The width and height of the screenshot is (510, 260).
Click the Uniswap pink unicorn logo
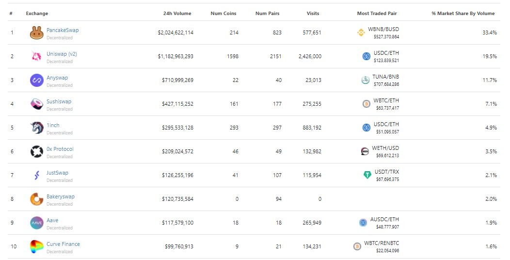[x=37, y=56]
